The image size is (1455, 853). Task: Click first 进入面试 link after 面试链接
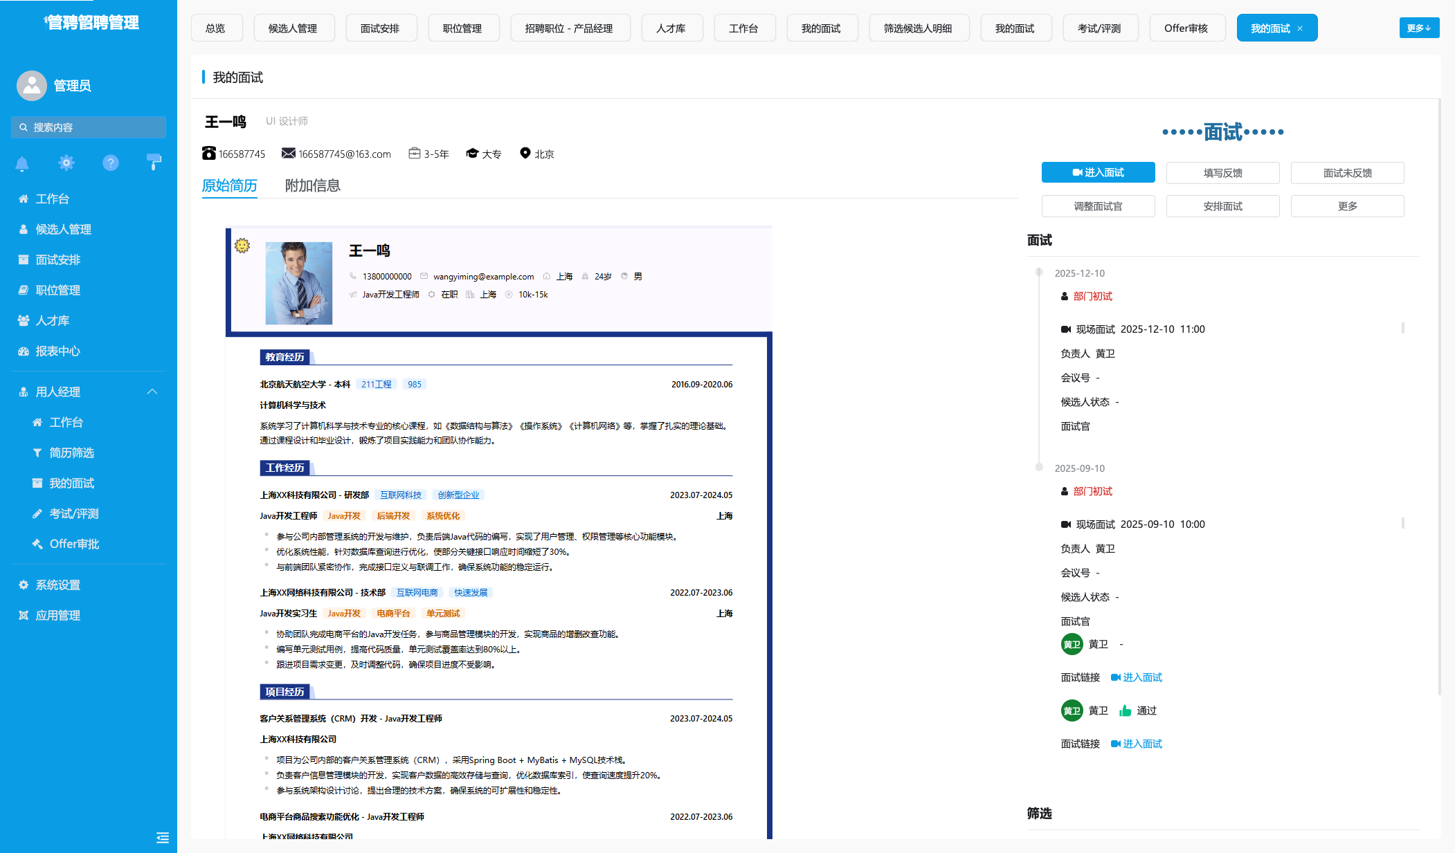click(1137, 677)
